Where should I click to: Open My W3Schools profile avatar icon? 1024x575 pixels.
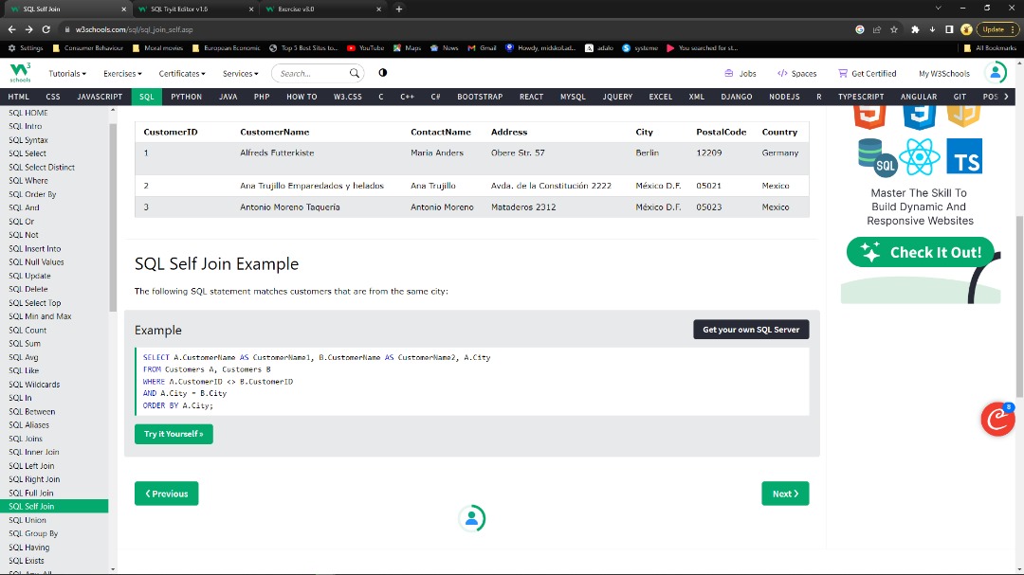click(994, 73)
